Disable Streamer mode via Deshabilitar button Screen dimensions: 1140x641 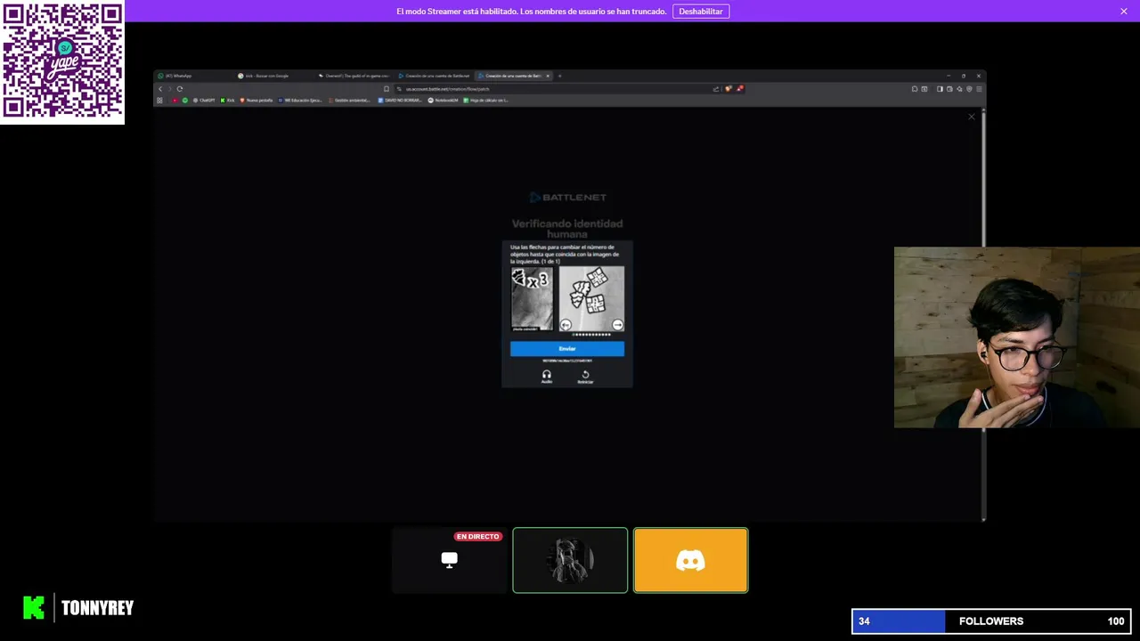pyautogui.click(x=701, y=11)
